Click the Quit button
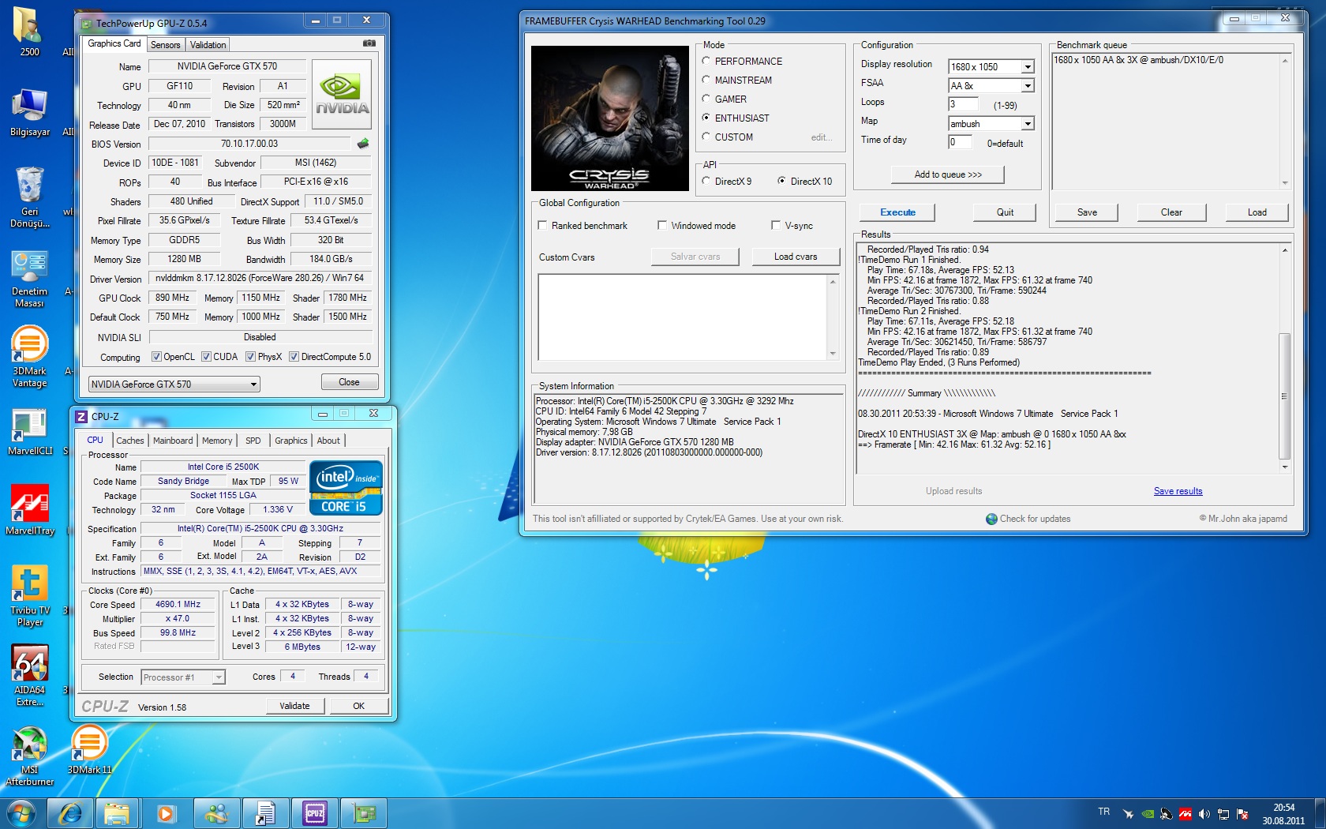Viewport: 1326px width, 829px height. [1005, 212]
